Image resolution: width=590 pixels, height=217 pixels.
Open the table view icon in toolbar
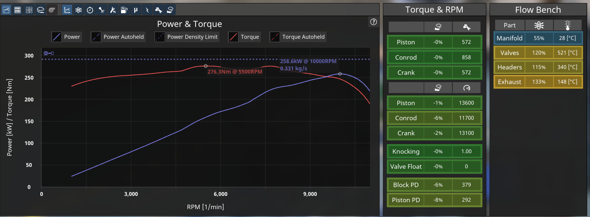(18, 10)
